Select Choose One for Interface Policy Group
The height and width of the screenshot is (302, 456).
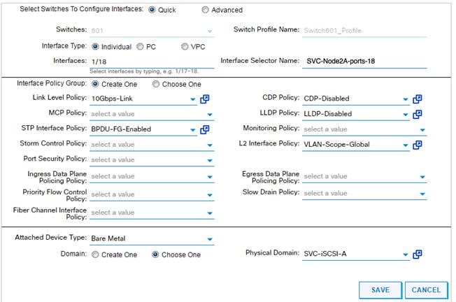(156, 84)
